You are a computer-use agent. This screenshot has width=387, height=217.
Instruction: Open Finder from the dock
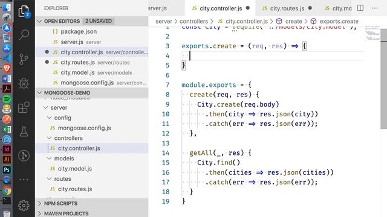tap(7, 7)
